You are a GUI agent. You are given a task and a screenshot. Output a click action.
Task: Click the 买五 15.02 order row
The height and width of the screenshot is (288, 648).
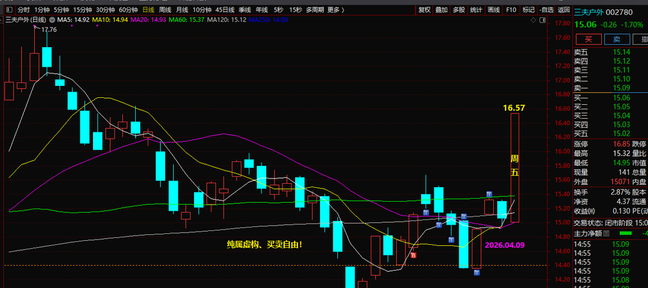point(611,134)
